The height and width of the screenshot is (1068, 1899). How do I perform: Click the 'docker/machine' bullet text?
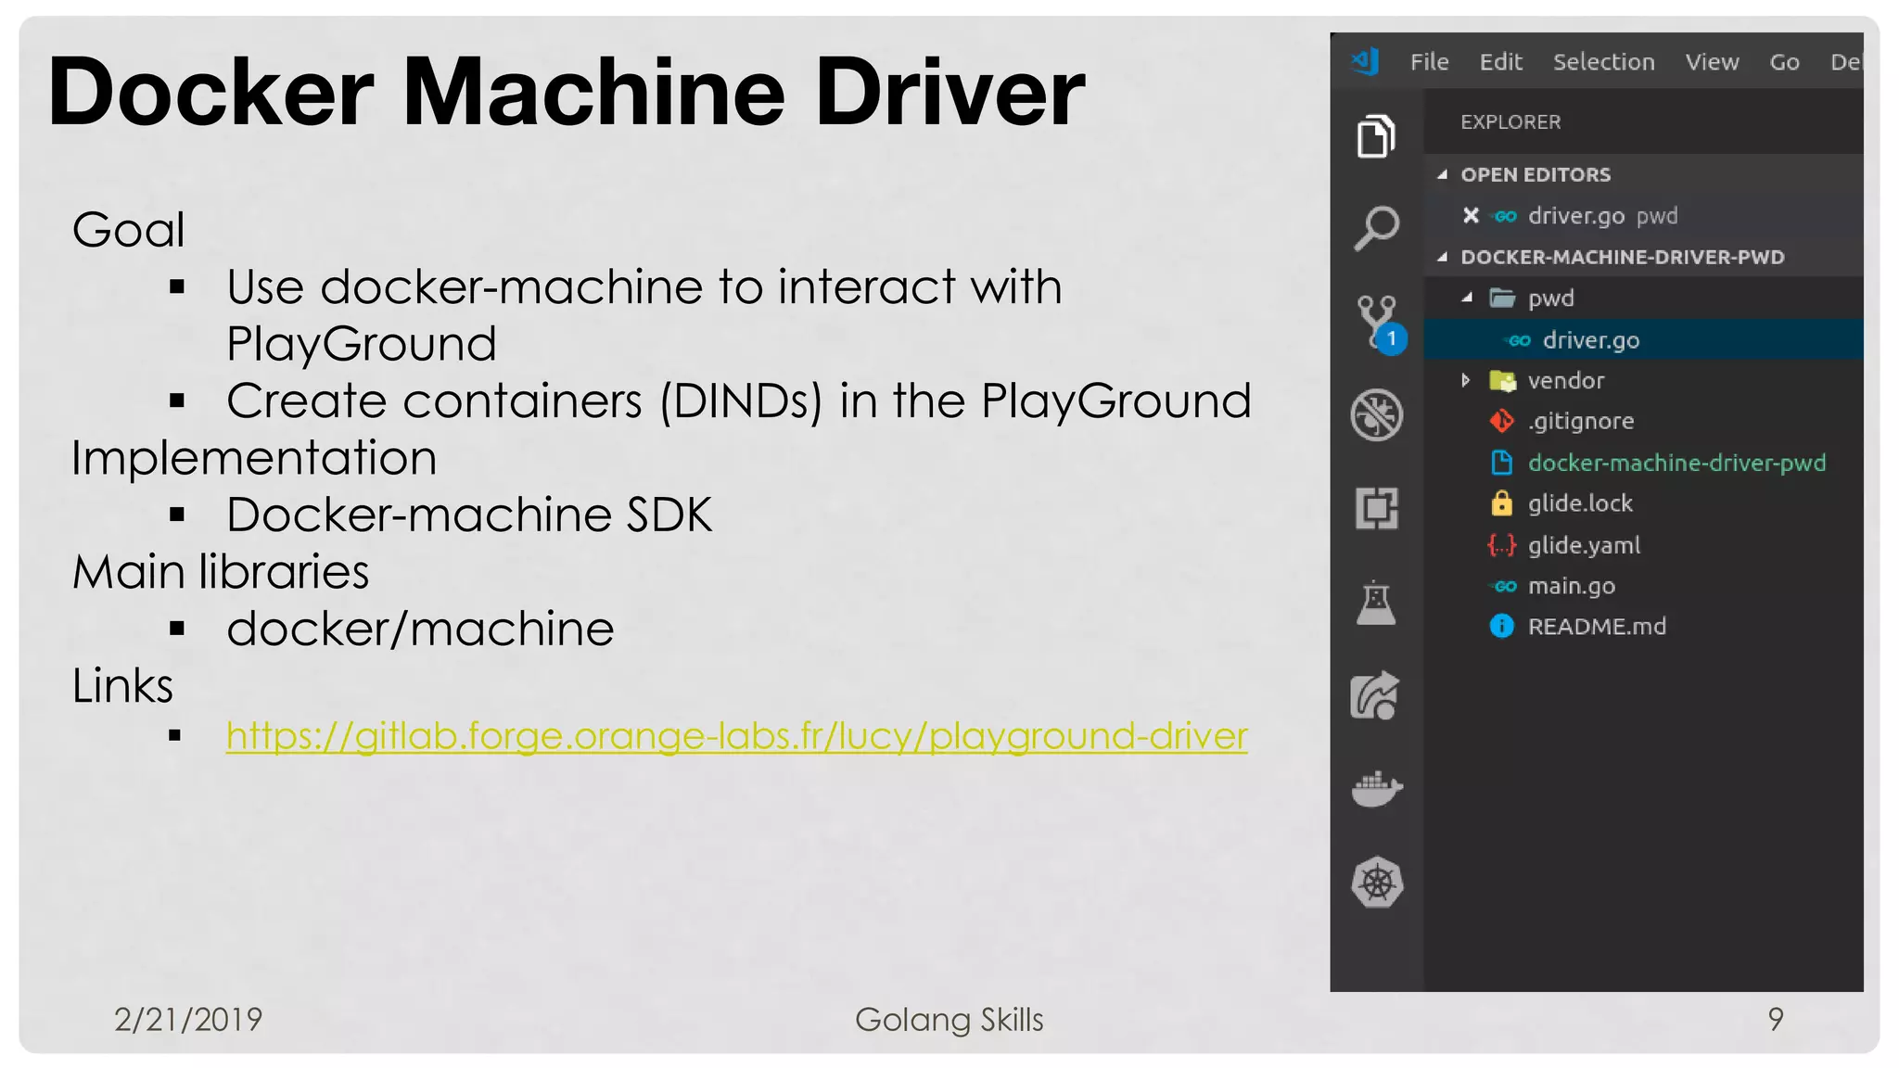click(x=420, y=629)
